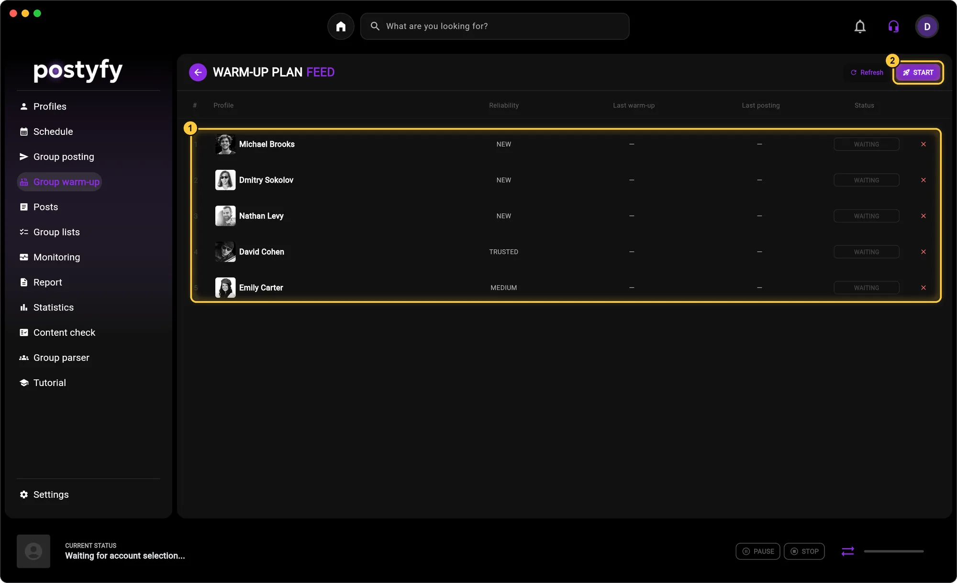Viewport: 957px width, 583px height.
Task: Open Settings from the sidebar
Action: (x=44, y=495)
